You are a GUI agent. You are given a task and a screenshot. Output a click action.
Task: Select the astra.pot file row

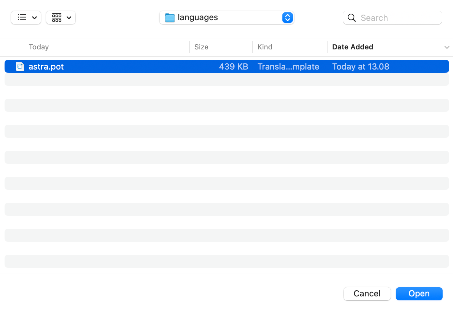pos(130,66)
